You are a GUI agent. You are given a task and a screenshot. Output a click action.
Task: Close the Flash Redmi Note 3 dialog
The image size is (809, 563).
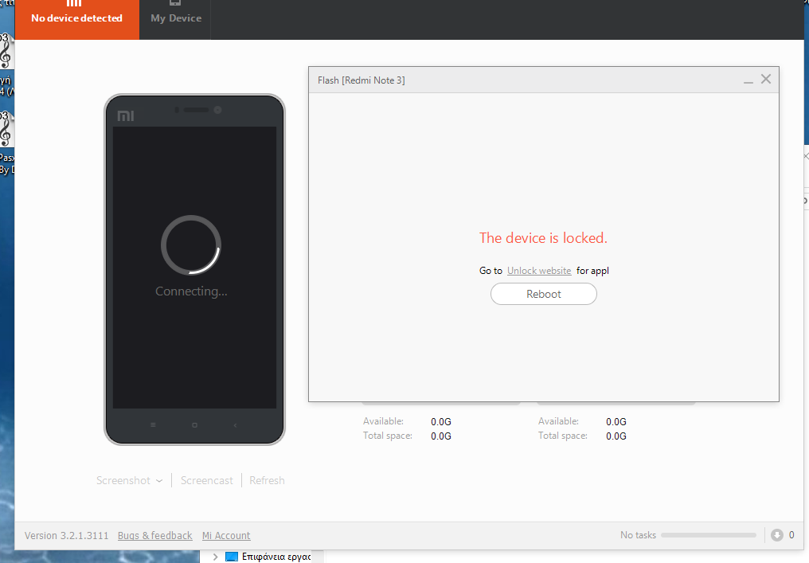[766, 79]
